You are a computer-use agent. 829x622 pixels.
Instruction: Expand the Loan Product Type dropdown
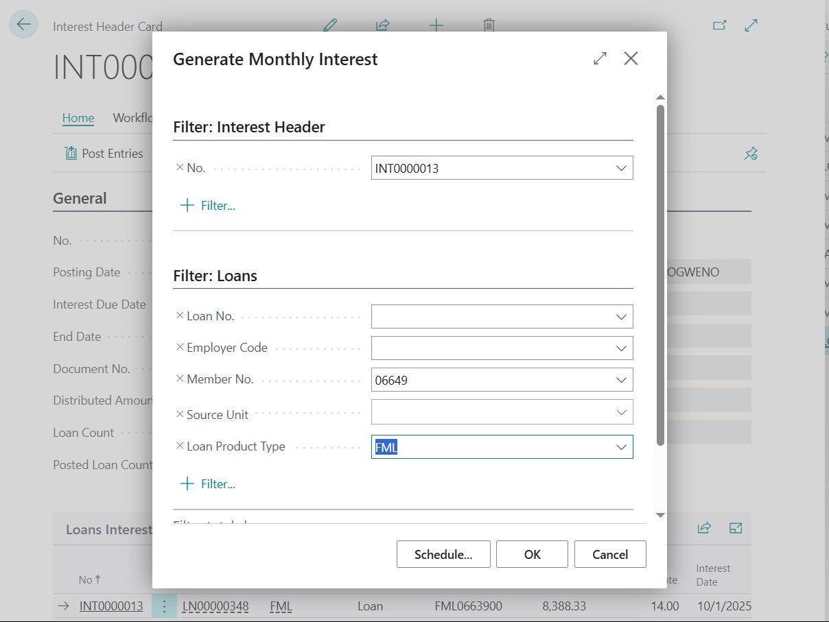tap(621, 446)
